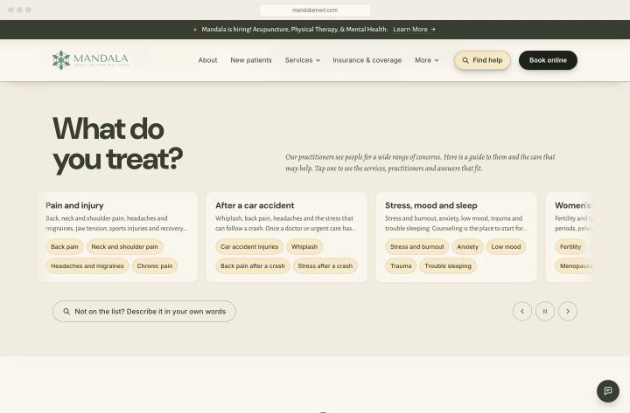Screen dimensions: 630x413
Task: Click the arrow next to Learn More
Action: pos(433,30)
